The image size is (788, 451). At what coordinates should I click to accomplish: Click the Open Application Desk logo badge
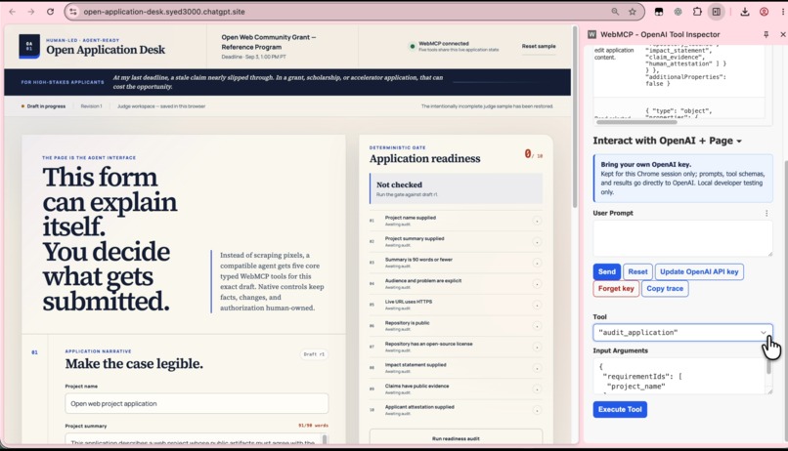[29, 46]
